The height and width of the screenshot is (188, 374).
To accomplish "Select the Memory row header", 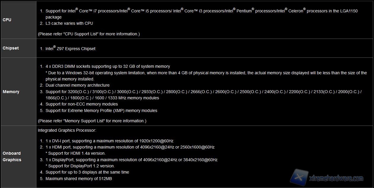I will tap(11, 92).
